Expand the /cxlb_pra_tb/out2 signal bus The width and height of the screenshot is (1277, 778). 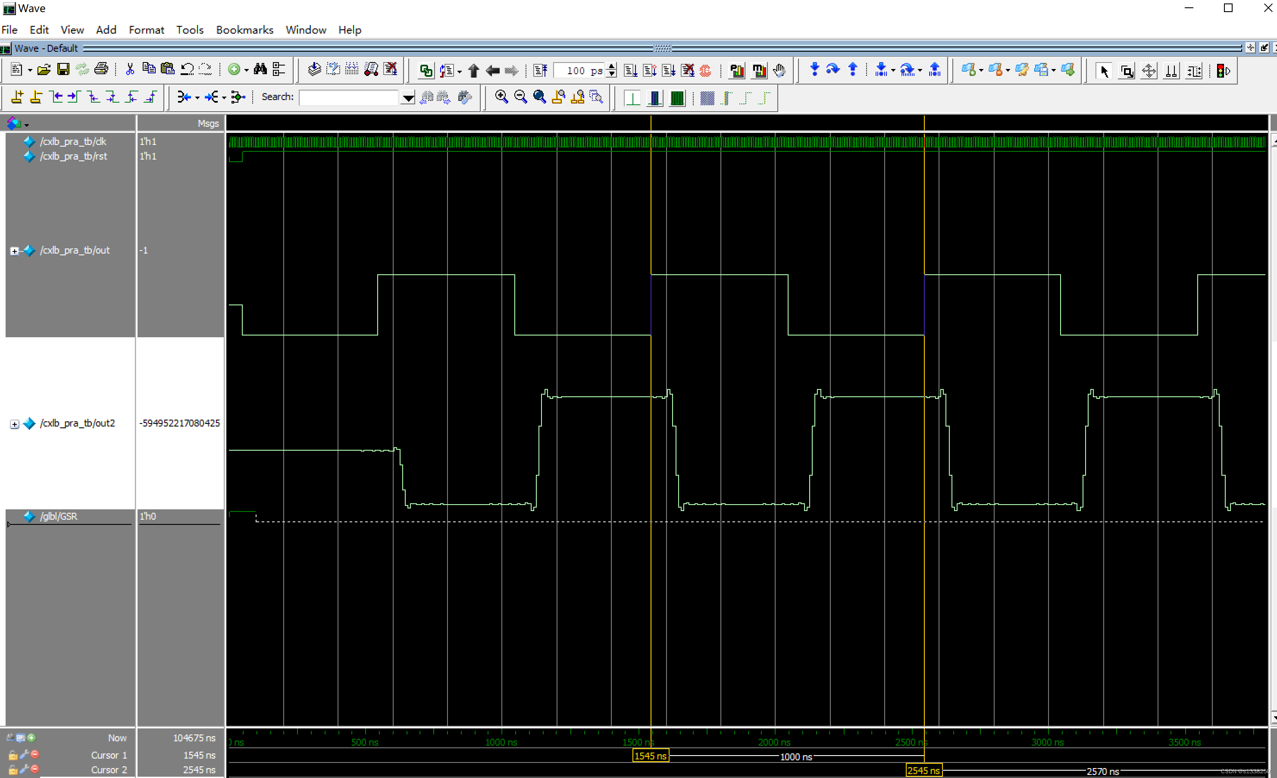[15, 424]
